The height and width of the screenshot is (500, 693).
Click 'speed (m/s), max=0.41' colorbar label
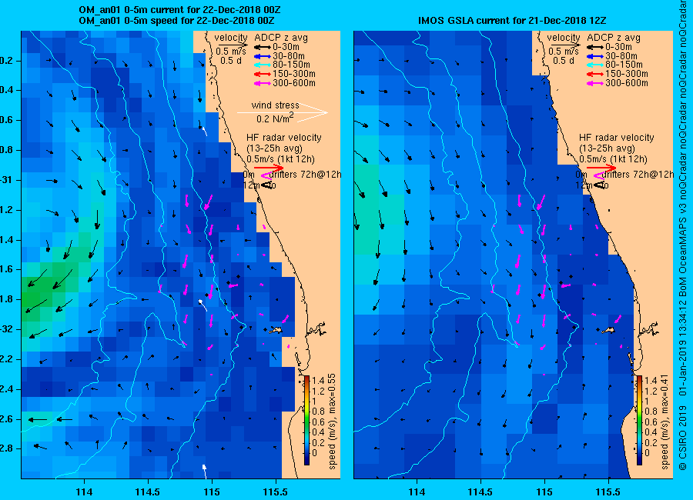[665, 421]
